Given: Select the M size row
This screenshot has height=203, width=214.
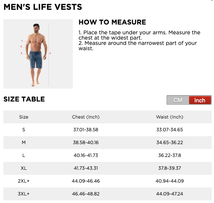Looking at the screenshot, I should (108, 142).
